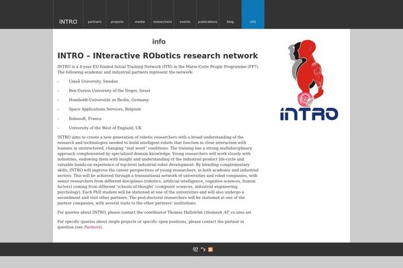The image size is (403, 268).
Task: Go to the INTRO home link
Action: click(x=68, y=22)
